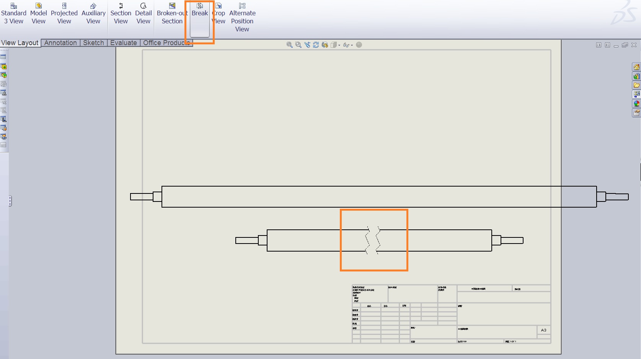
Task: Click the Hide/Show Items glasses icon
Action: (346, 45)
